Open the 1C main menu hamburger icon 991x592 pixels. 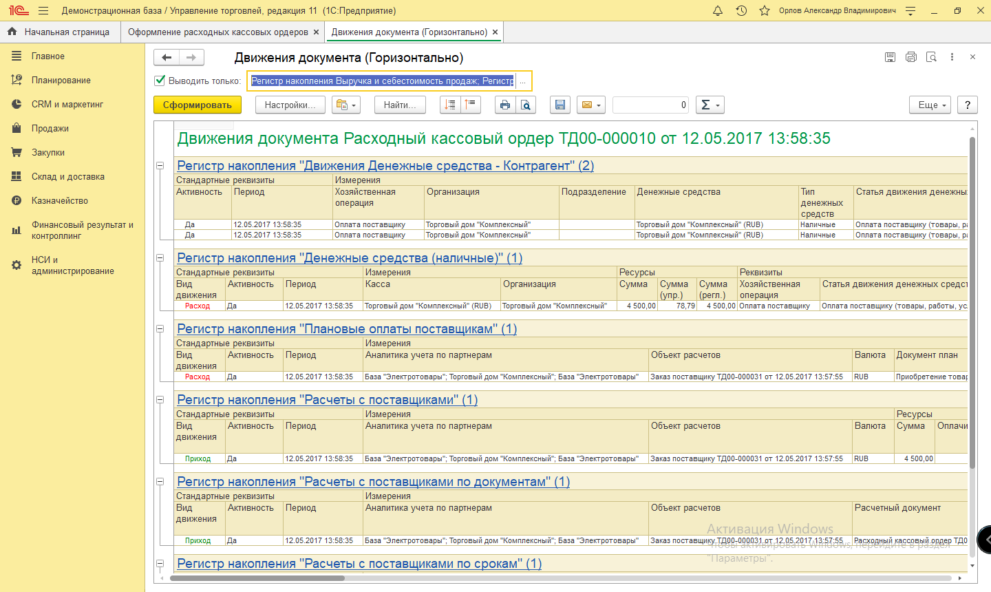click(43, 10)
